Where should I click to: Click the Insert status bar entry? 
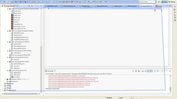click(121, 98)
